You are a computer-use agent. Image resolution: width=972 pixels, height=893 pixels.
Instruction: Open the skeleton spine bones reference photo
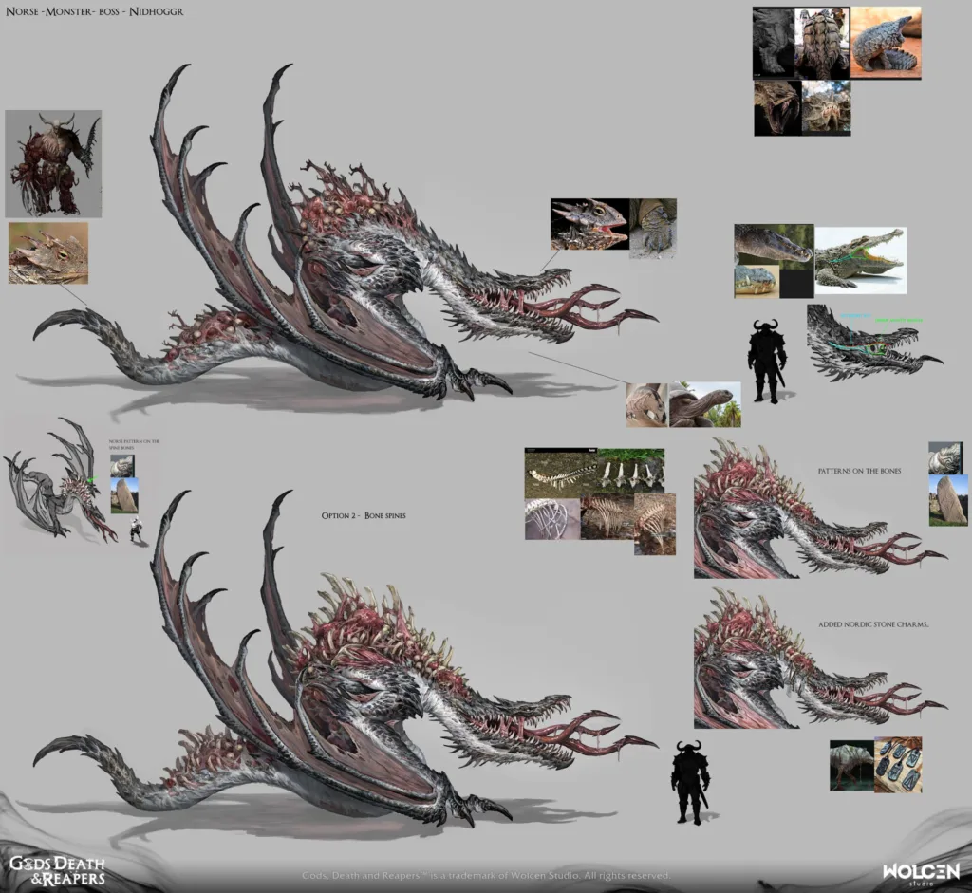560,472
